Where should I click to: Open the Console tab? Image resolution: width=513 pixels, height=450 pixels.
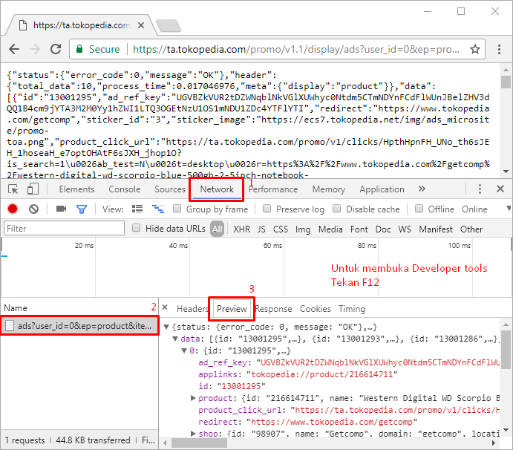pos(124,189)
